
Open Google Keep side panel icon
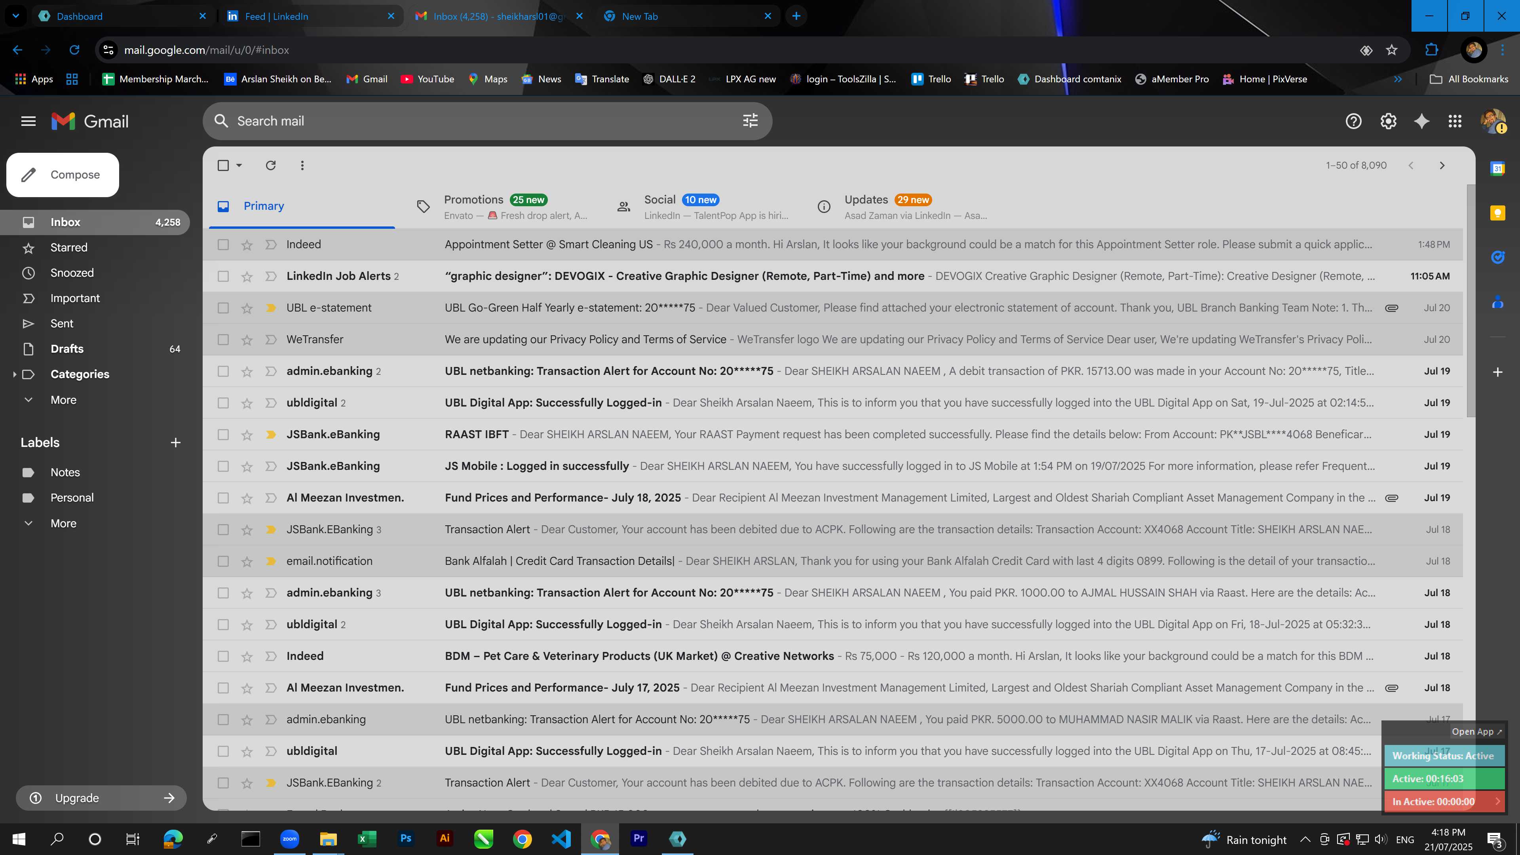[x=1497, y=213]
